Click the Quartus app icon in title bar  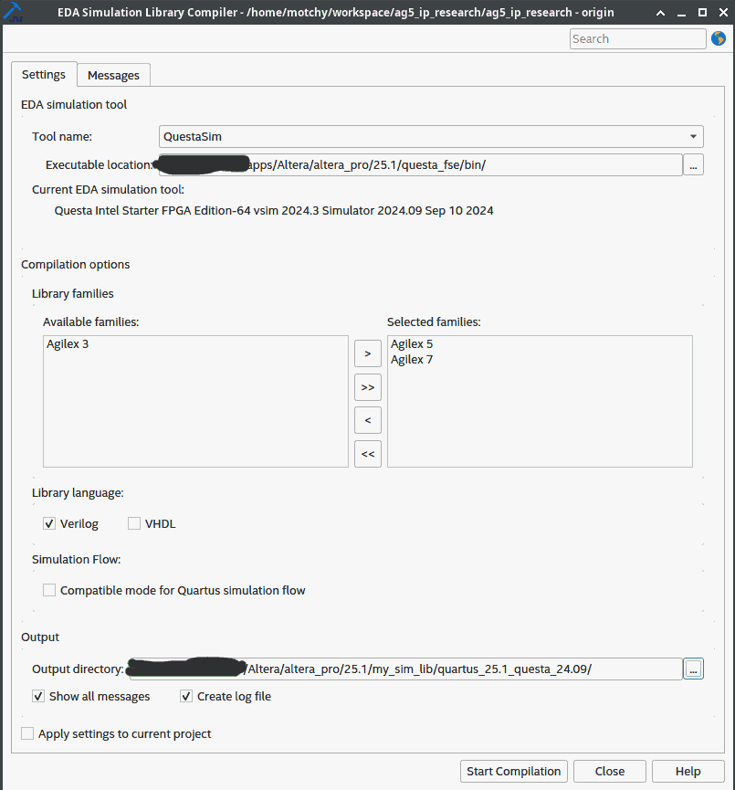(13, 12)
